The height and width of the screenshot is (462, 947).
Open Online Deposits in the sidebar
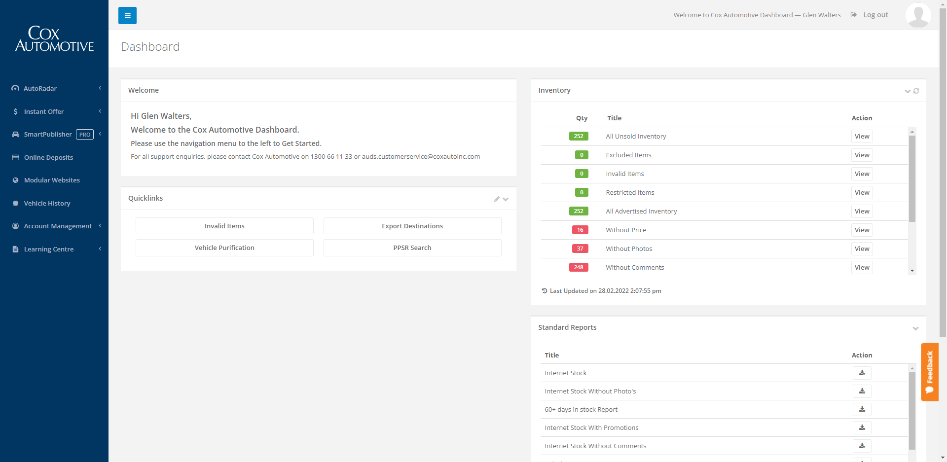[48, 157]
